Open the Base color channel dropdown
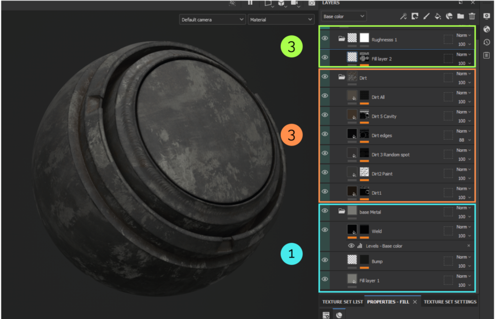Screen dimensions: 495x319 344,16
